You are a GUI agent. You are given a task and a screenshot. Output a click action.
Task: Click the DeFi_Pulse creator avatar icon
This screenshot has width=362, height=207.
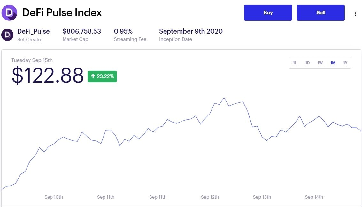pos(7,35)
